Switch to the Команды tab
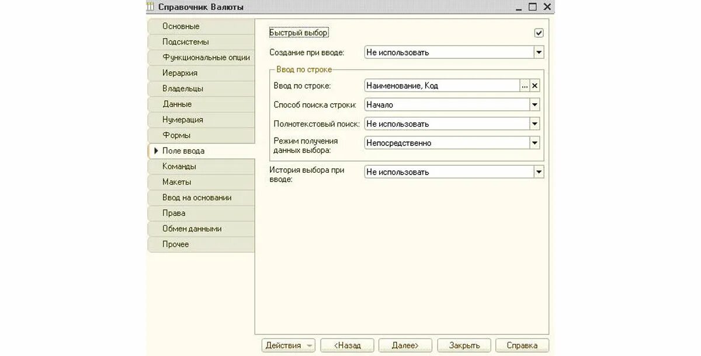 point(202,166)
